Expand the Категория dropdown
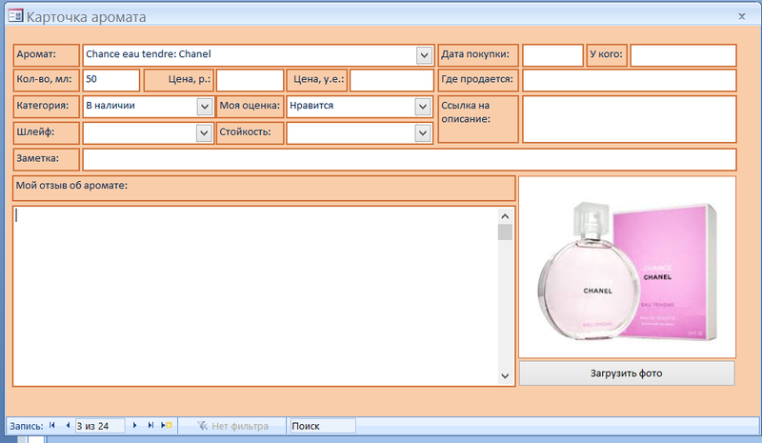 205,107
